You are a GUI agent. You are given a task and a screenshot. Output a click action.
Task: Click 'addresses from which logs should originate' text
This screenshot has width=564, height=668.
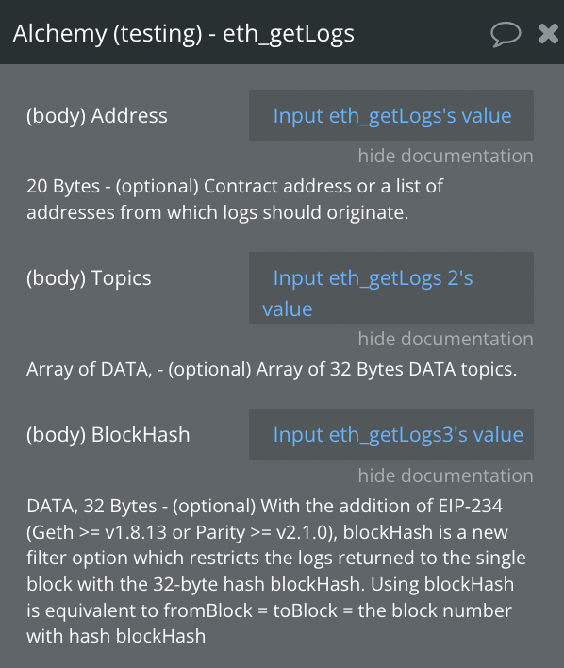click(217, 212)
